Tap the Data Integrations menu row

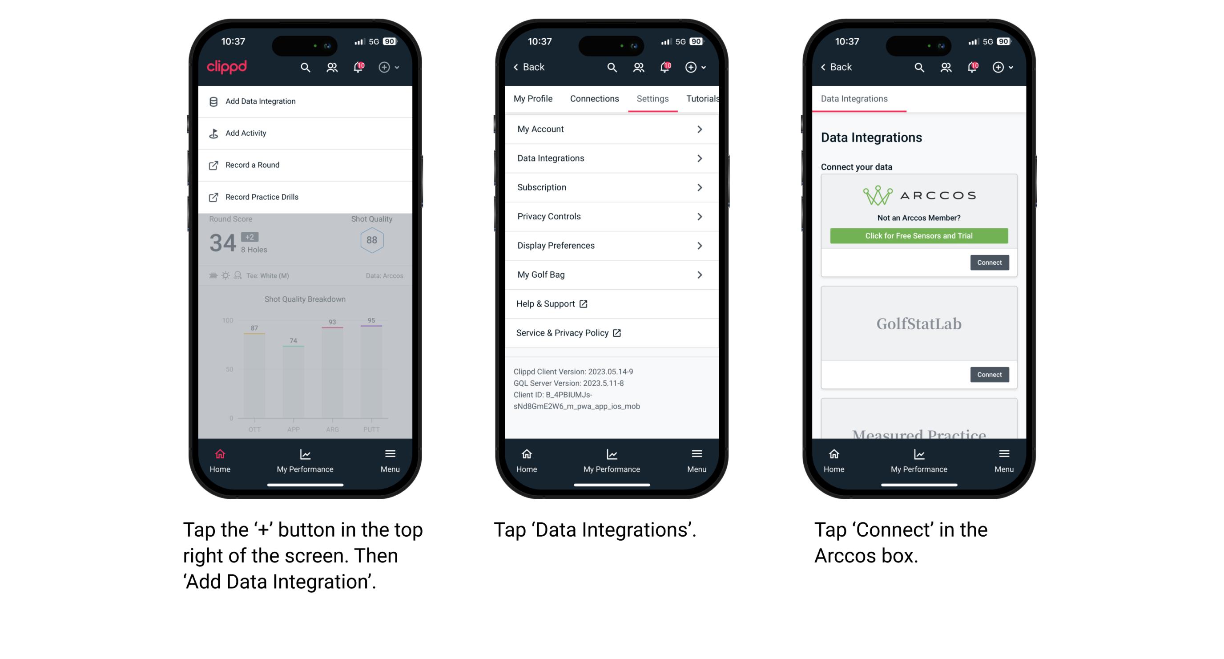coord(608,158)
